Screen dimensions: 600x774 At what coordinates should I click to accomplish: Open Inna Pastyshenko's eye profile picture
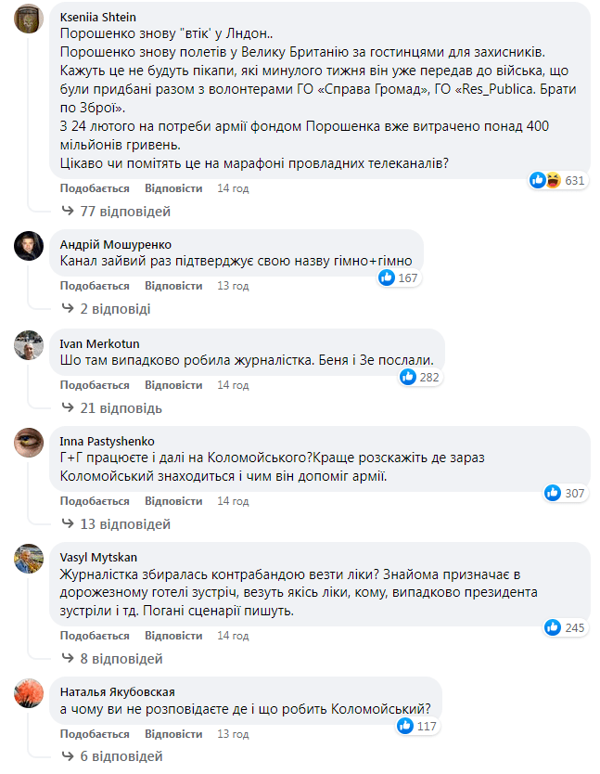29,443
